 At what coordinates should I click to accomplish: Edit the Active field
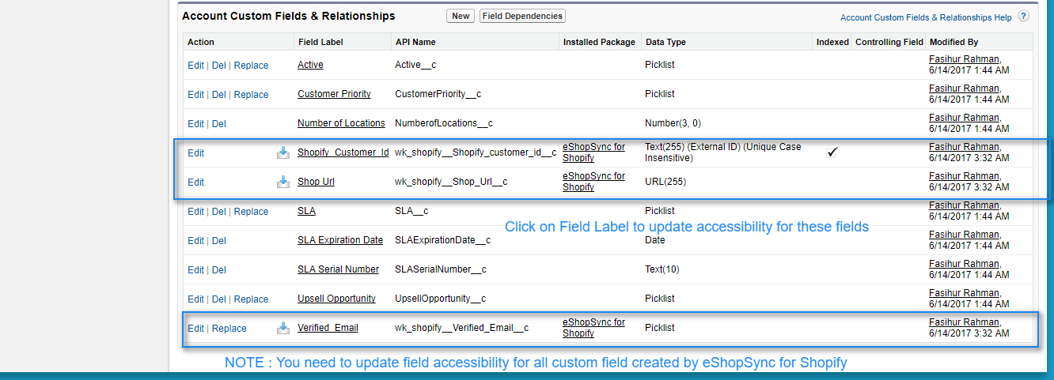[x=195, y=66]
